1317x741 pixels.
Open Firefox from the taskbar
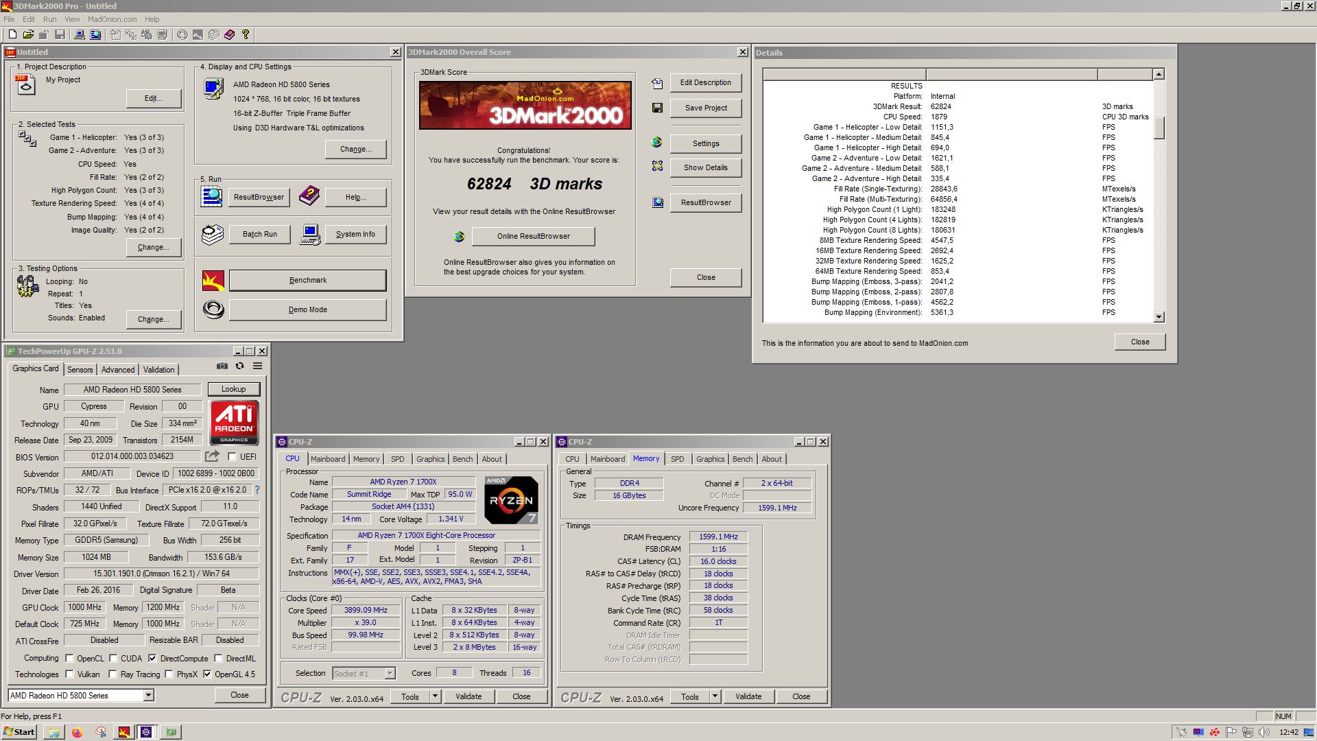[x=77, y=732]
